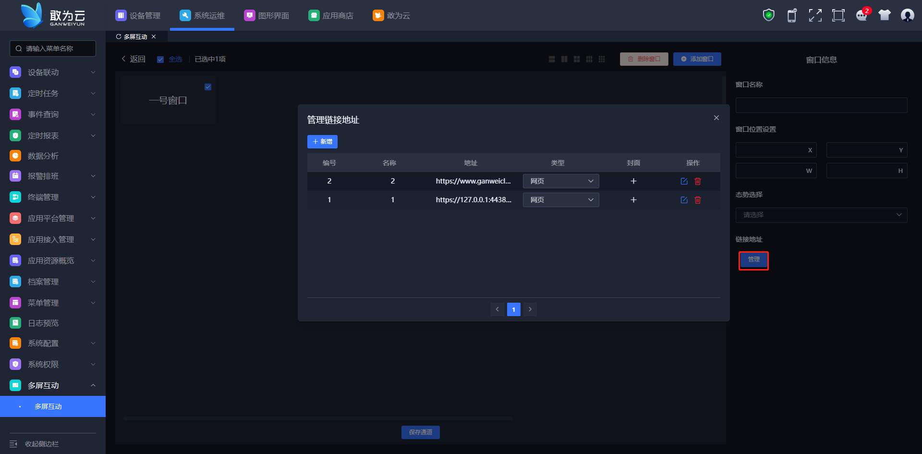Uncheck the 一号窗口 window checkbox
The width and height of the screenshot is (922, 454).
208,87
